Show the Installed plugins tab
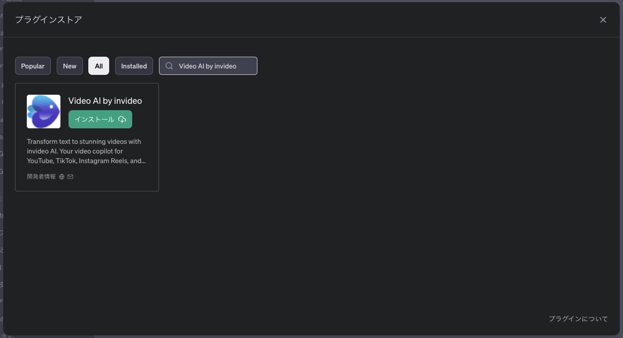This screenshot has width=623, height=338. point(134,66)
